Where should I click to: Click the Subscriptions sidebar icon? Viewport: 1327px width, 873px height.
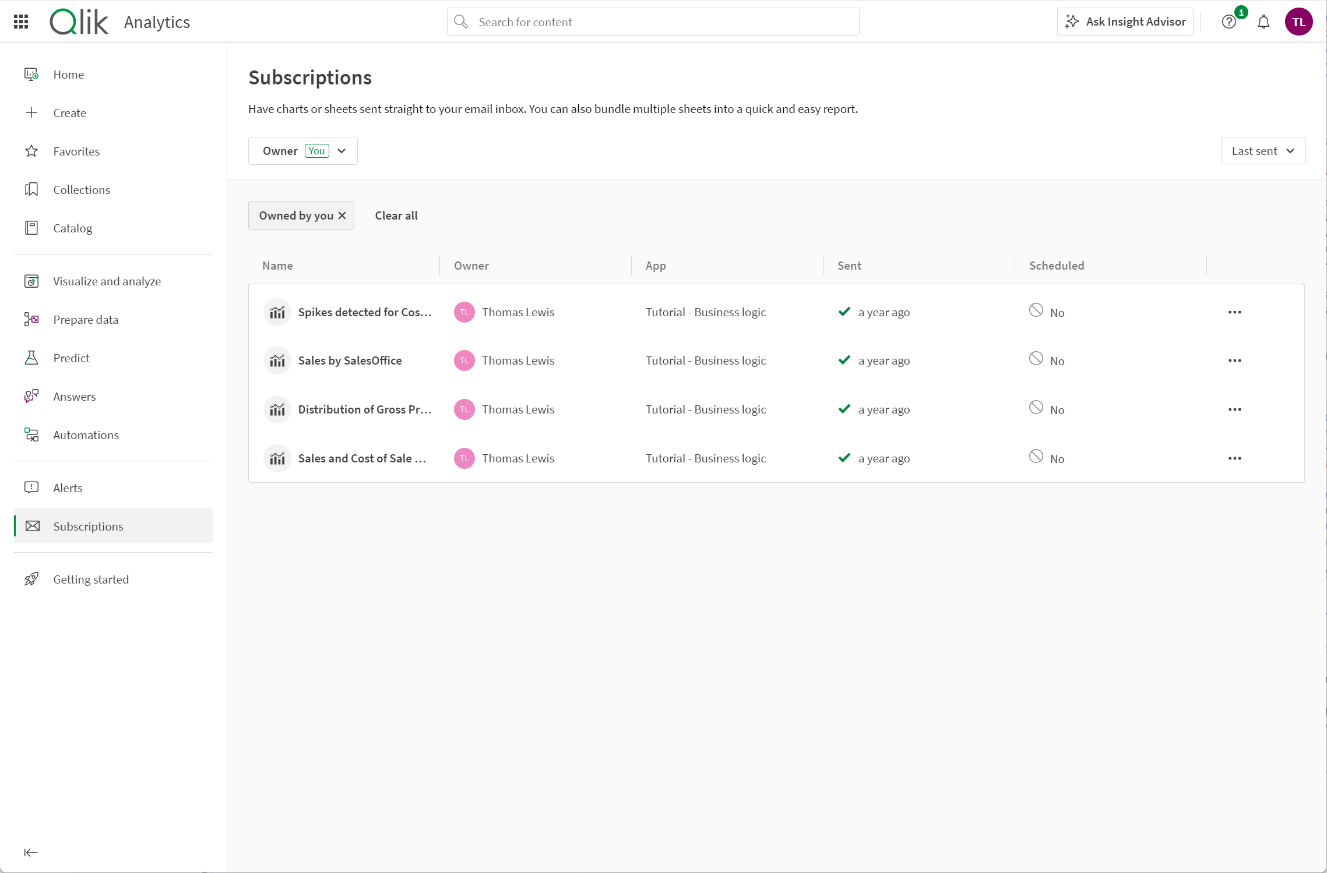point(32,526)
